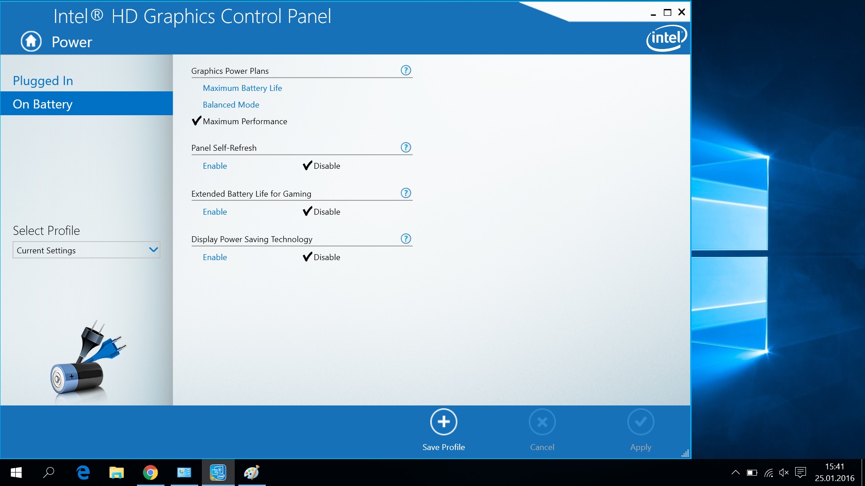Viewport: 865px width, 486px height.
Task: Open the Action Center notifications icon
Action: [x=801, y=472]
